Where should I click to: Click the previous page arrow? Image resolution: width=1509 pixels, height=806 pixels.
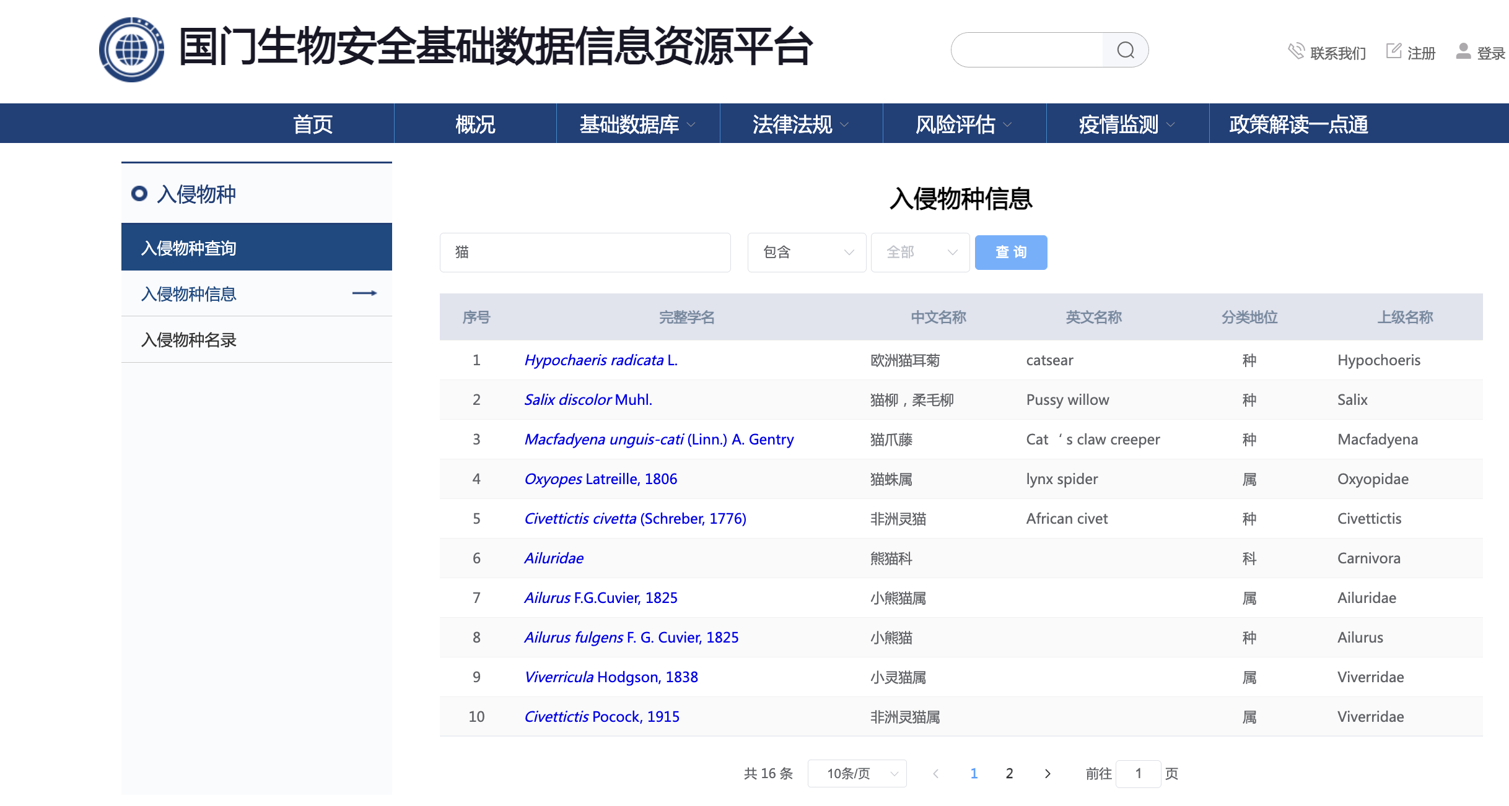936,773
